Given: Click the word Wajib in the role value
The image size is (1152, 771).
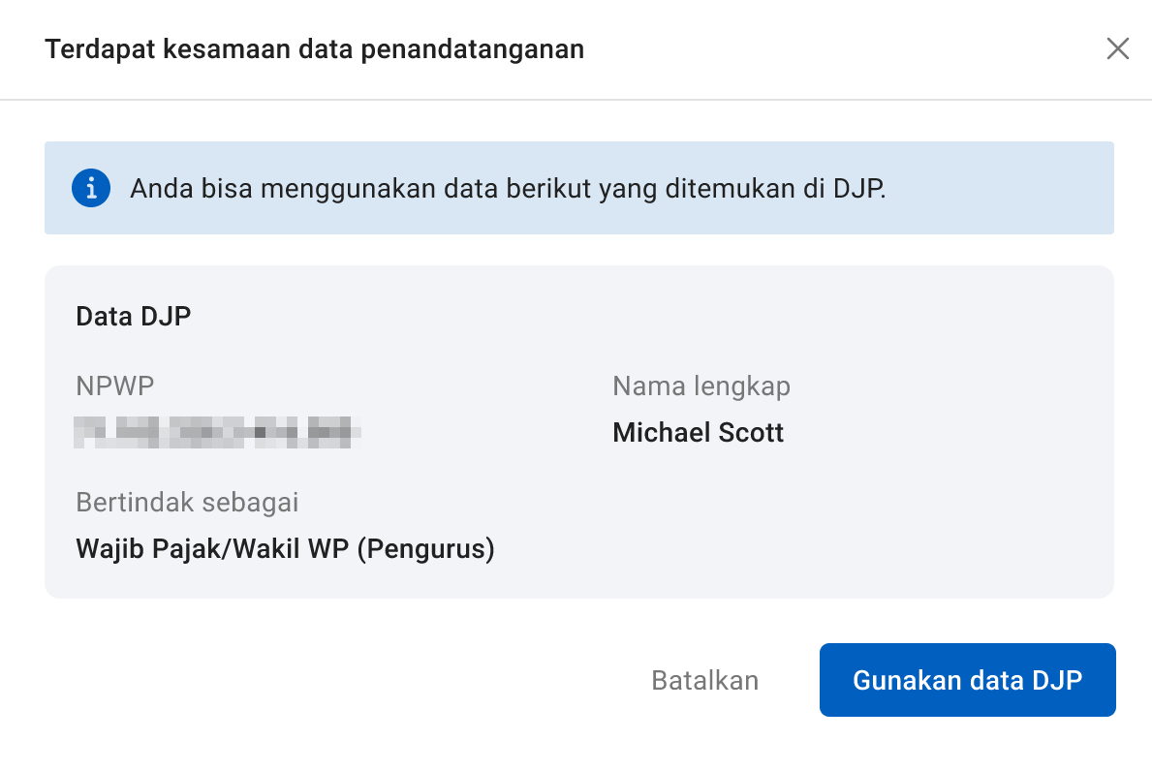Looking at the screenshot, I should tap(105, 549).
